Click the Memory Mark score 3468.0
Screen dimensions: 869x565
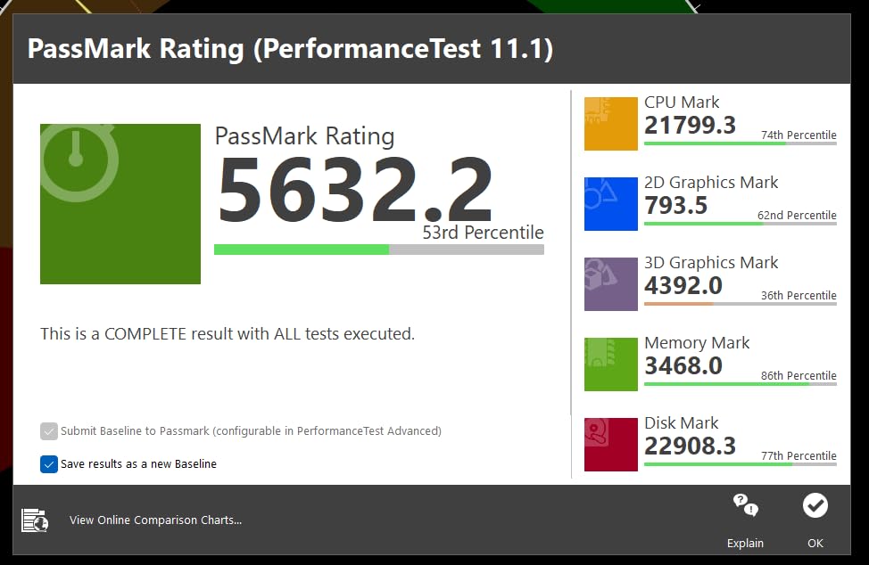pyautogui.click(x=683, y=365)
